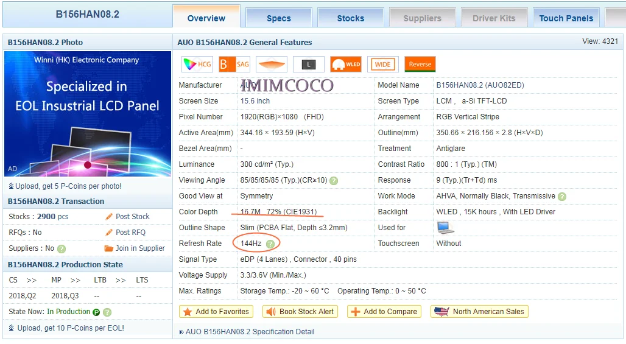626x344 pixels.
Task: Click the Add to Compare button
Action: pyautogui.click(x=384, y=312)
